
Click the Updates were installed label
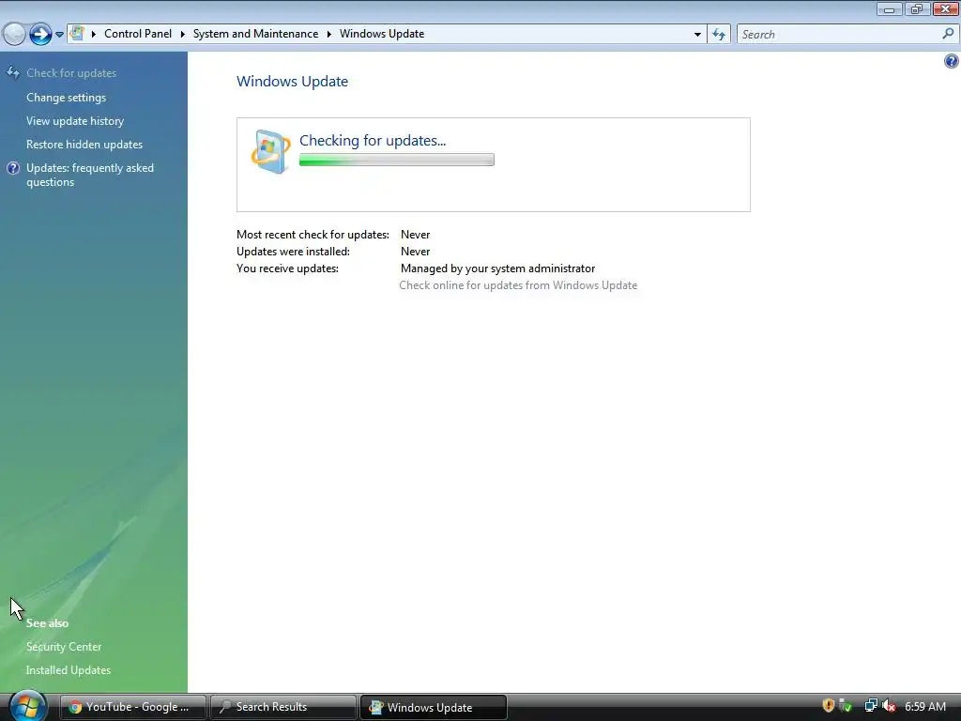click(293, 252)
